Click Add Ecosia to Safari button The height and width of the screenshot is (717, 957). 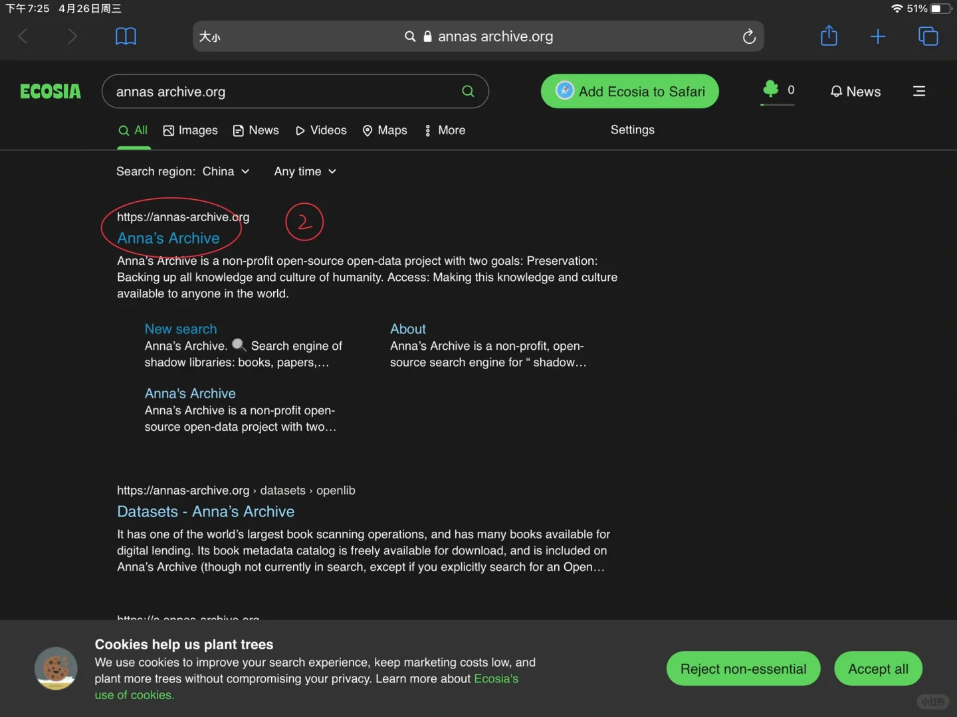point(629,91)
